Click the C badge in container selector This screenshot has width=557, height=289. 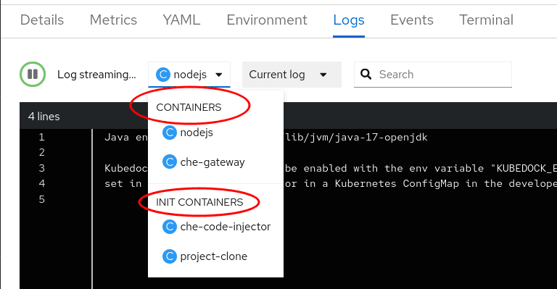[163, 75]
